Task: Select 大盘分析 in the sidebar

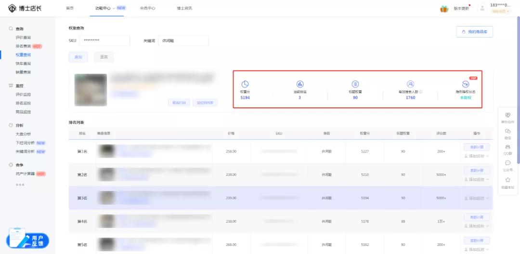Action: click(23, 134)
